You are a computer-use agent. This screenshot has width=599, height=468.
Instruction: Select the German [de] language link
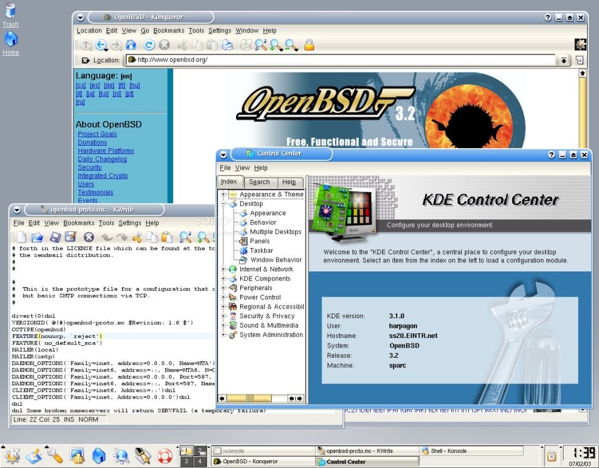(x=109, y=86)
